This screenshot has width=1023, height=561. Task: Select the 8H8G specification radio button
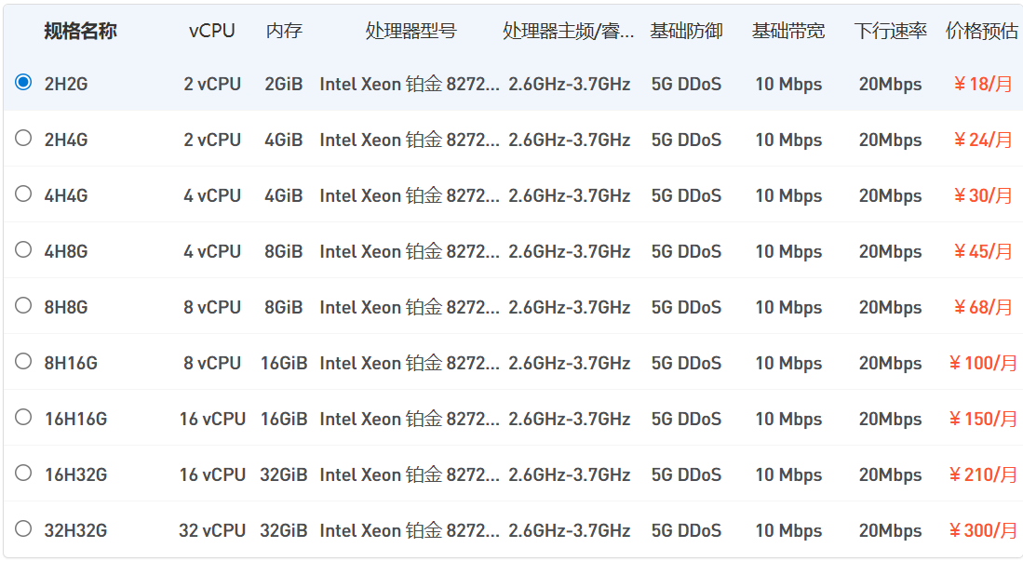click(23, 306)
